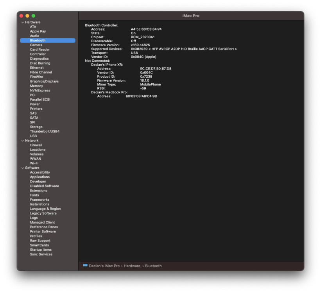Click the Dacian's MacBook Pro heading
321x293 pixels.
(x=109, y=92)
